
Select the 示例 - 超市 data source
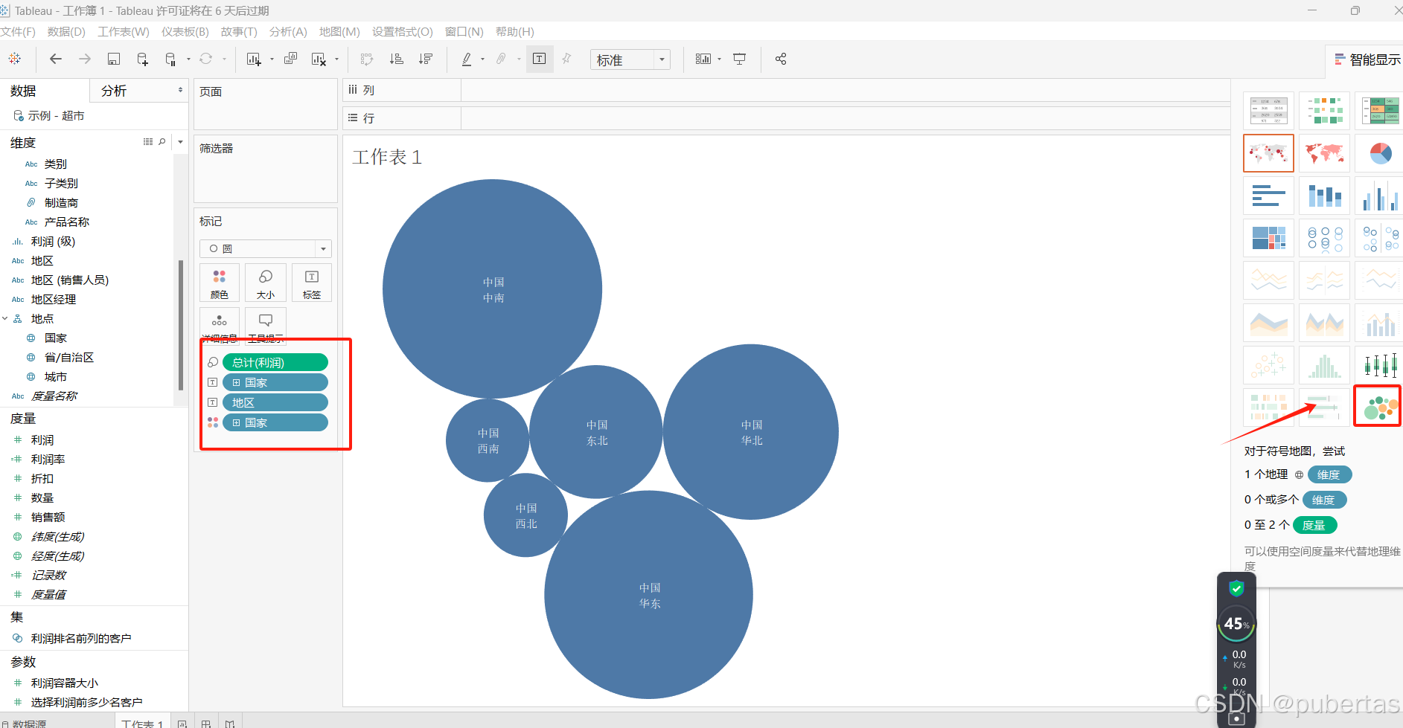click(x=49, y=115)
